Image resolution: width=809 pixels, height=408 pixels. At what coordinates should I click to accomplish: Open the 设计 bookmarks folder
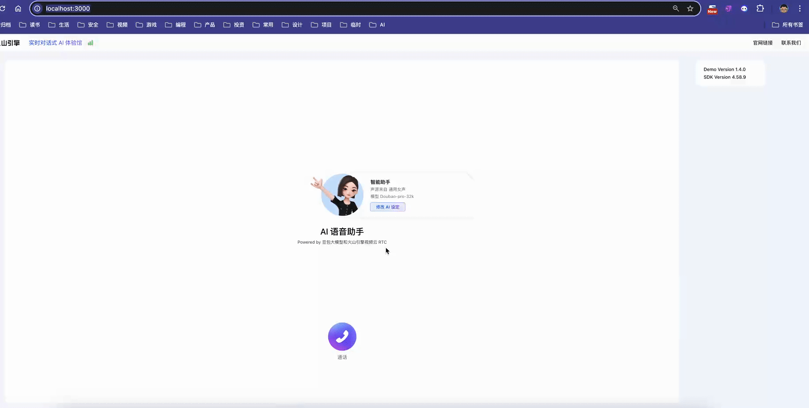292,25
